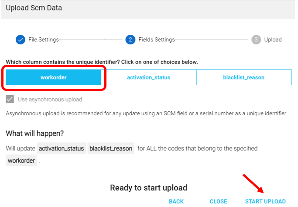
Task: Select workorder as the unique identifier
Action: (x=53, y=77)
